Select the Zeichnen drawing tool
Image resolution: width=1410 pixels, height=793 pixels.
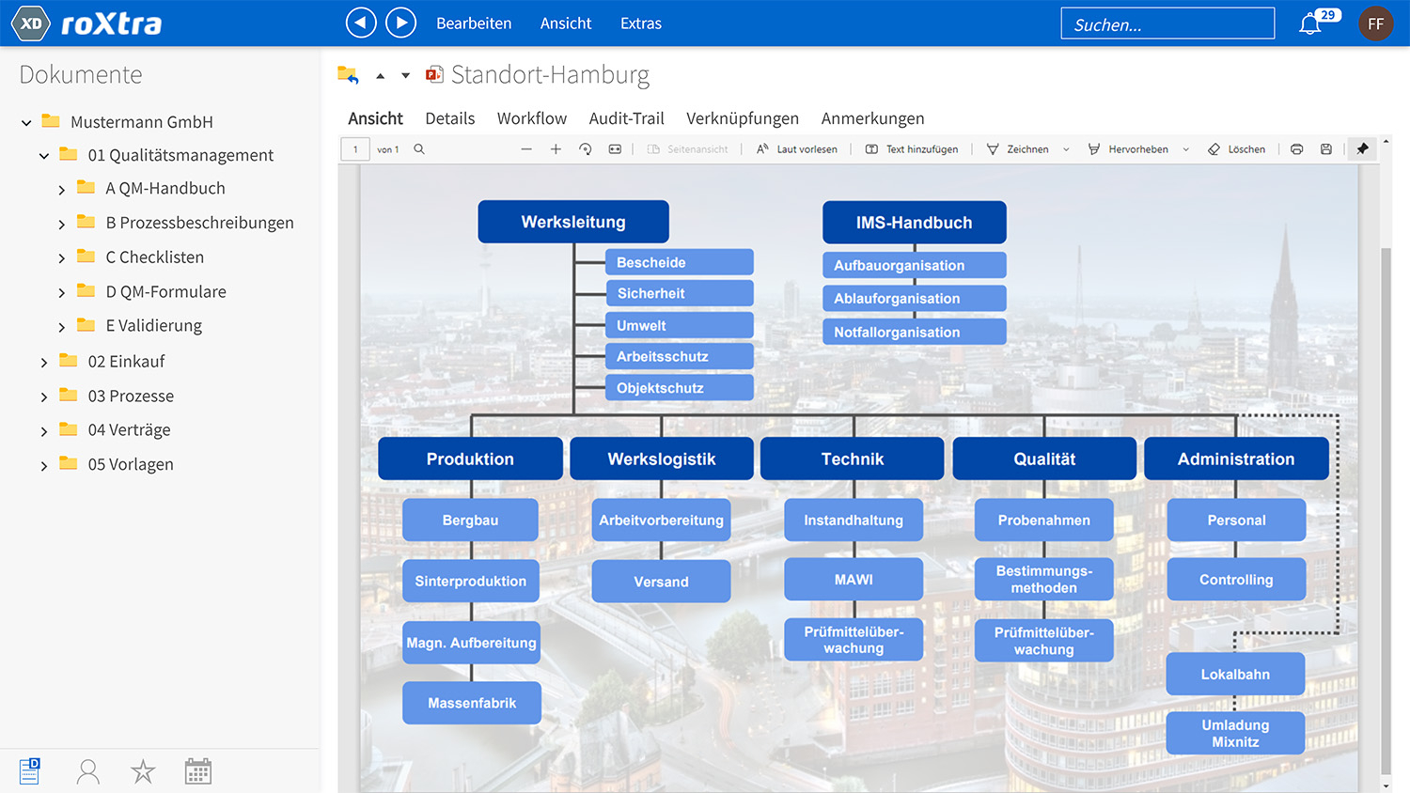1017,149
